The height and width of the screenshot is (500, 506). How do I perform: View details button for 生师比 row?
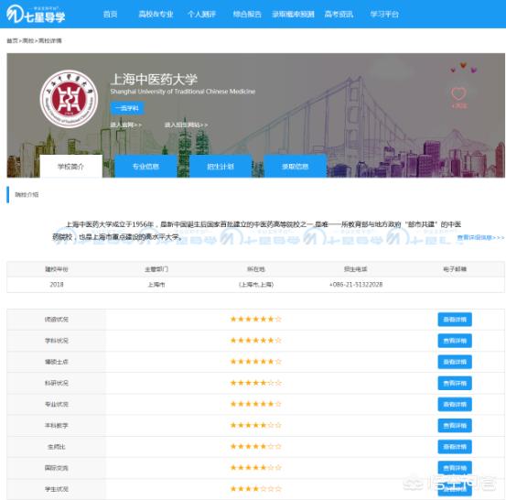455,447
